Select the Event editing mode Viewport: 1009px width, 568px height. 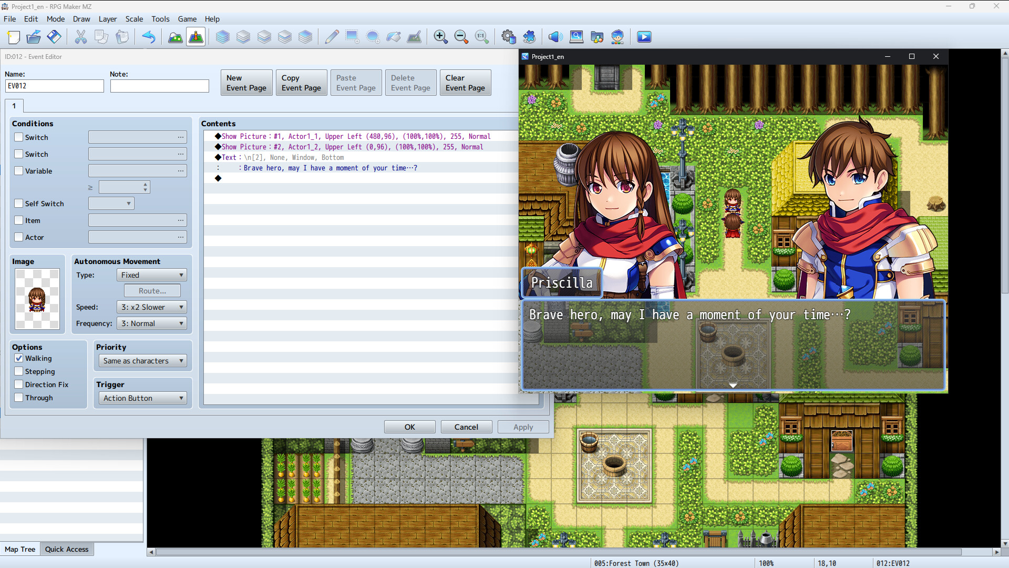pos(195,37)
